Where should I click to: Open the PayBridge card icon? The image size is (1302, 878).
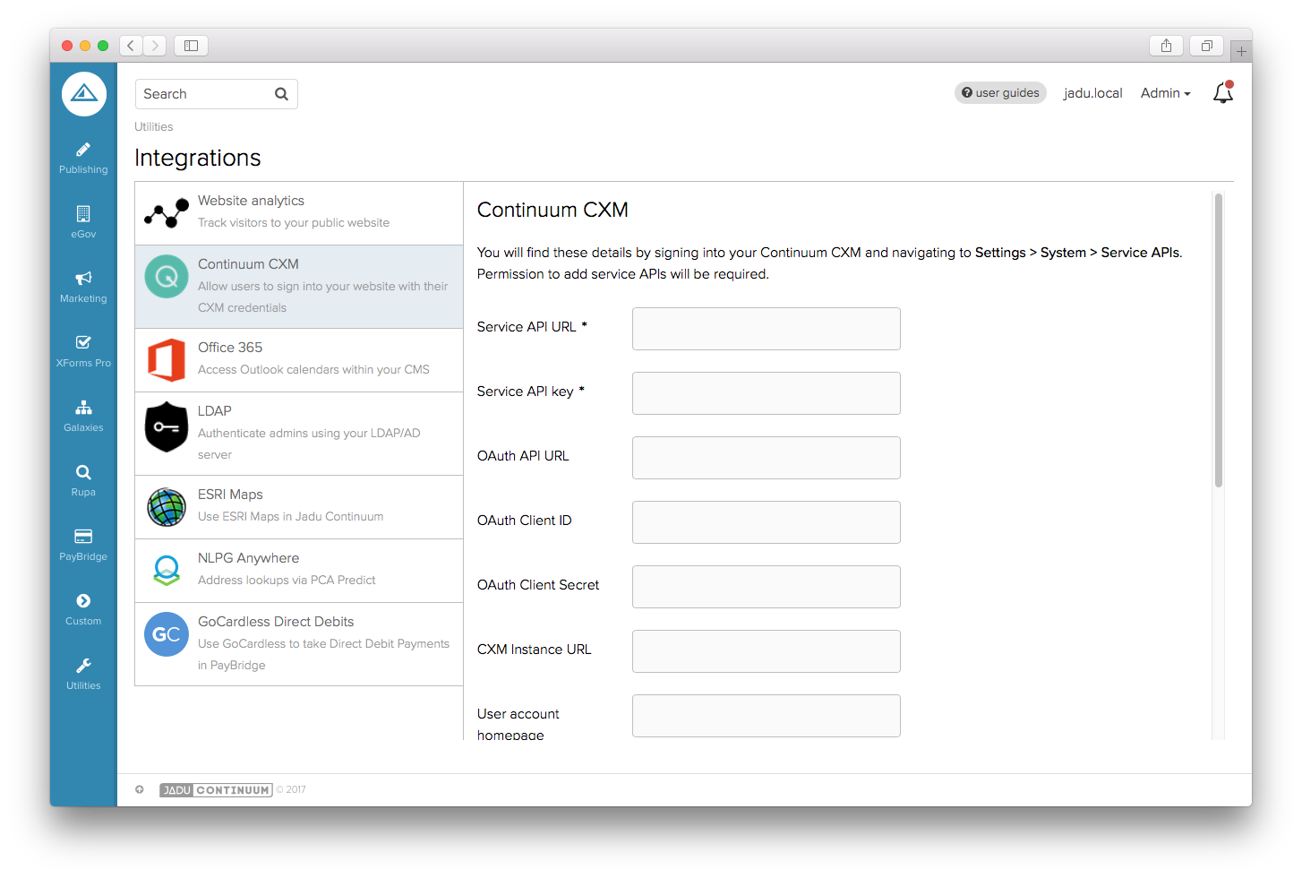click(83, 537)
